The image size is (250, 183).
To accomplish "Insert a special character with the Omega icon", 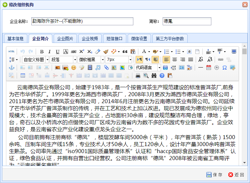I will coord(224,68).
